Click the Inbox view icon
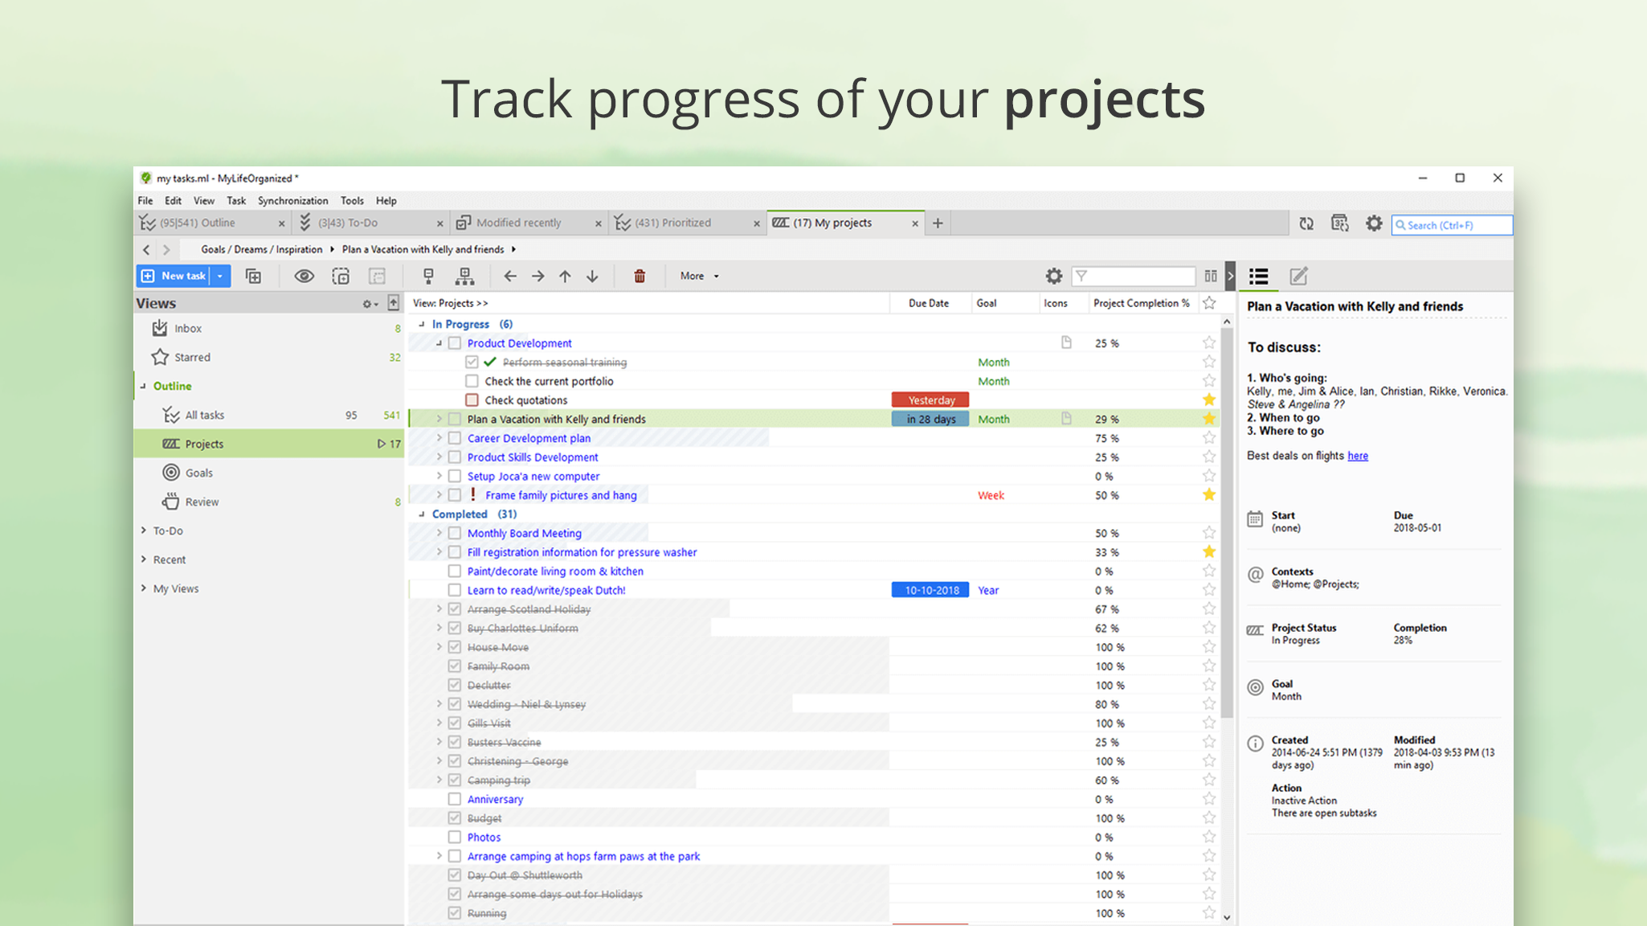The width and height of the screenshot is (1647, 926). [x=159, y=328]
